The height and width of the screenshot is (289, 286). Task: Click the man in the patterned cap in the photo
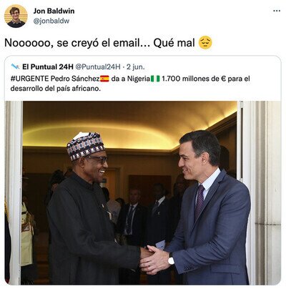pyautogui.click(x=88, y=210)
